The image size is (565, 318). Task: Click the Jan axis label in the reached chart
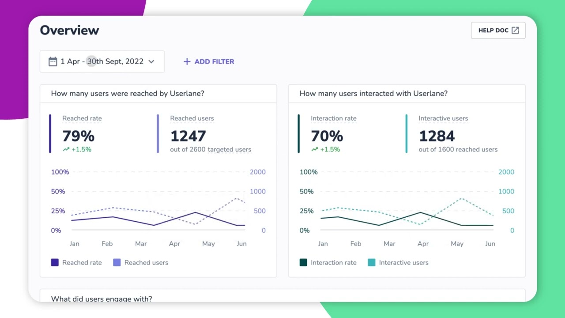pos(74,243)
